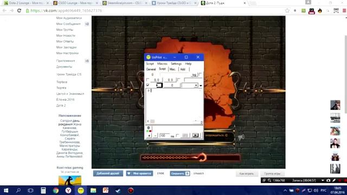Click the Добавить друзей button
The image size is (347, 195).
pos(108,173)
